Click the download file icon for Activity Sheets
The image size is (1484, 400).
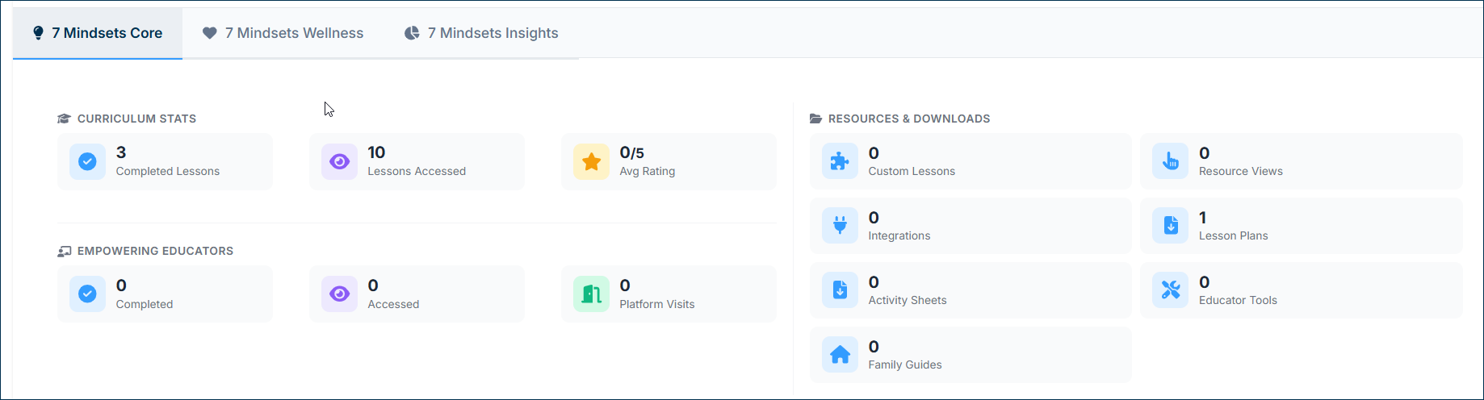(x=840, y=290)
